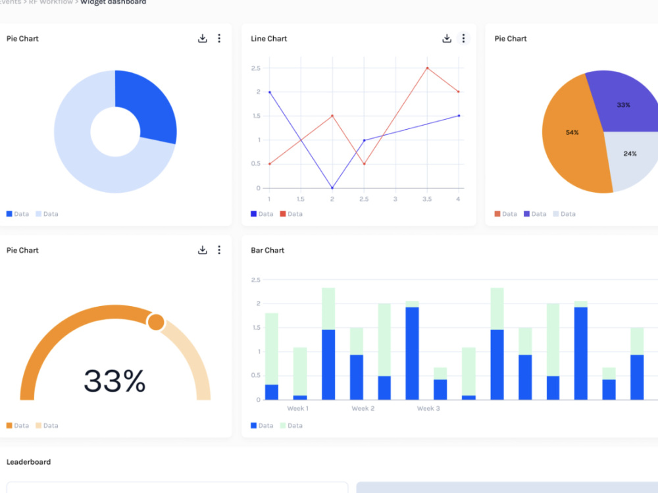Toggle orange Data legend of gauge chart
Screen dimensions: 658x493
18,425
